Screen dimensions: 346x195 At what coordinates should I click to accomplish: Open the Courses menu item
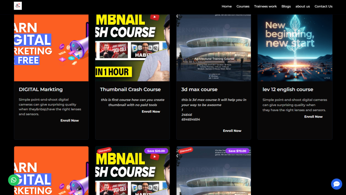pos(243,6)
